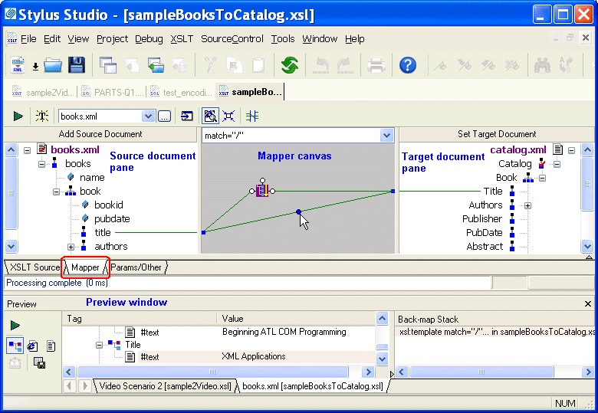Select the title element in the source tree
598x413 pixels.
(103, 232)
